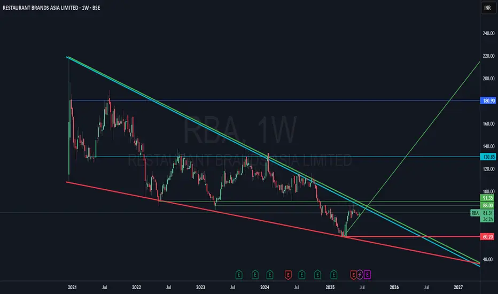Click the BSE exchange label in the title
This screenshot has height=294, width=498.
[x=96, y=7]
